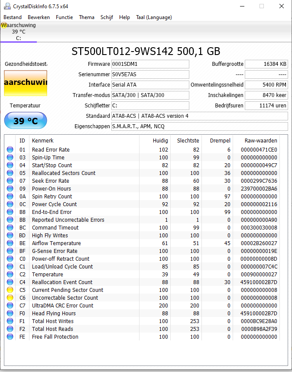The width and height of the screenshot is (292, 372).
Task: Click the Inschakelingen value 8470 keer
Action: coord(266,95)
